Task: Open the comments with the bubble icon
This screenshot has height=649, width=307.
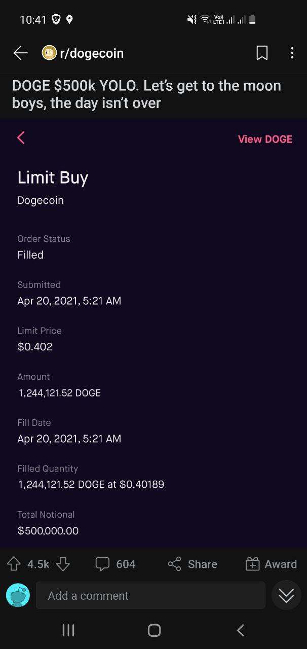Action: coord(103,564)
